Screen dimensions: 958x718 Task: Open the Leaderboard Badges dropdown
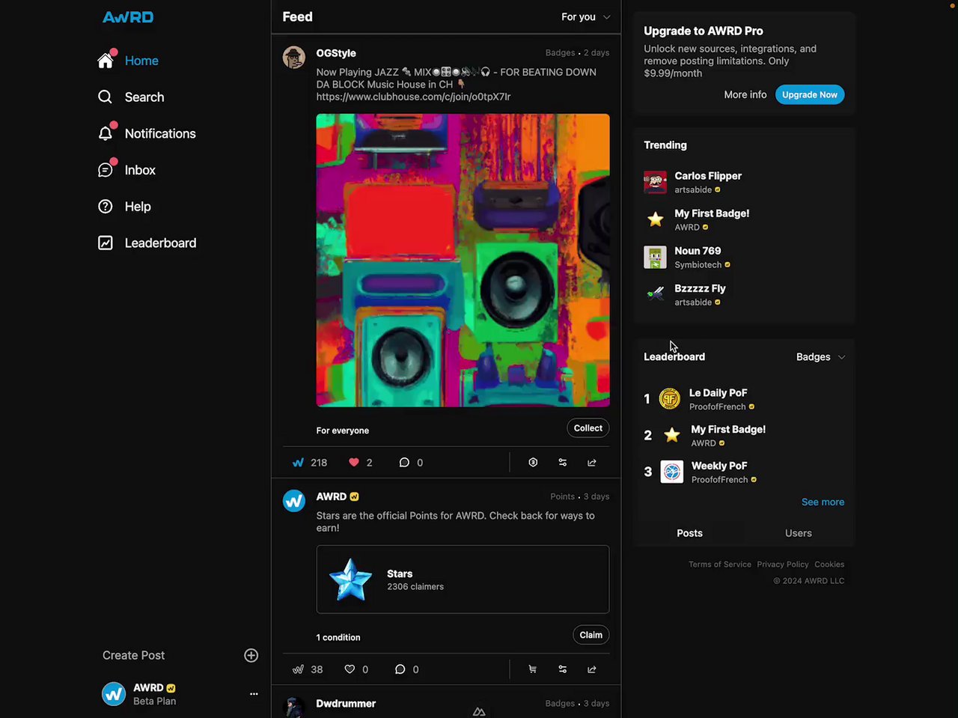tap(821, 357)
